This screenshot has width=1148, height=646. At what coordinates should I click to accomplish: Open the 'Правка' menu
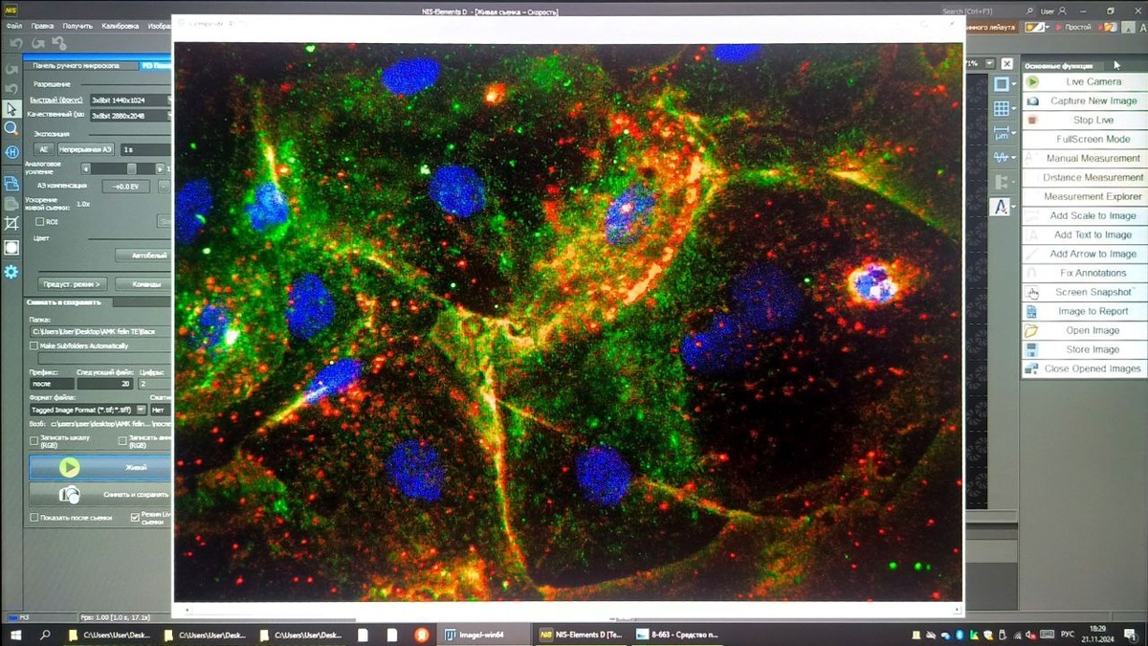[43, 26]
